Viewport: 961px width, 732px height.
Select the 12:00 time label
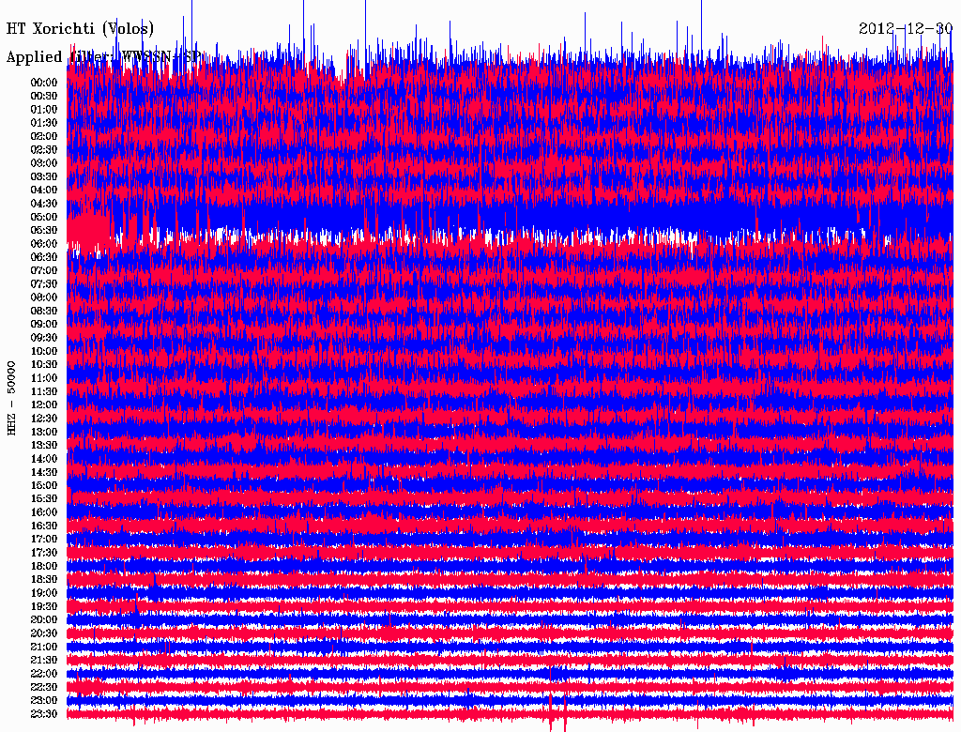pyautogui.click(x=44, y=405)
